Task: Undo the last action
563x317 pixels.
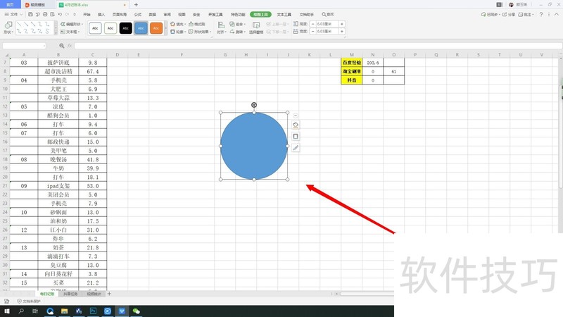Action: [x=60, y=14]
